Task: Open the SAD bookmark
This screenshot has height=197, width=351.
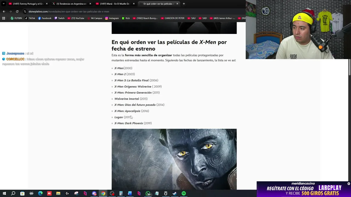Action: (202, 18)
